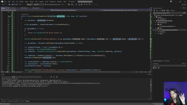Open the Edit menu

[x=9, y=2]
